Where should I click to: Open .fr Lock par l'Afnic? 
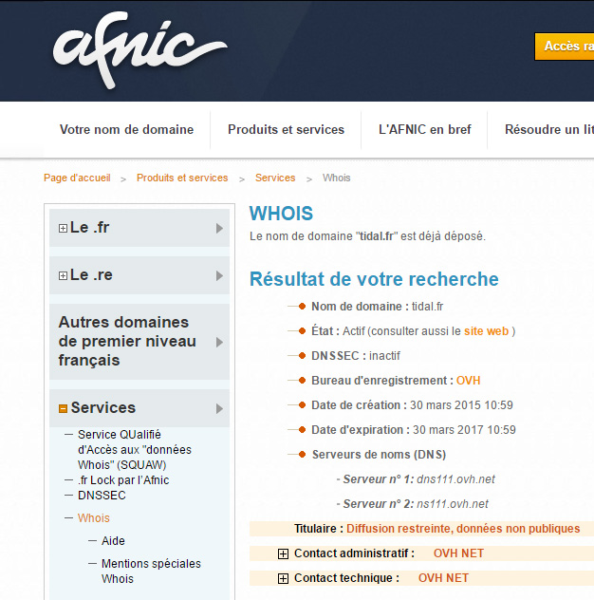(123, 480)
